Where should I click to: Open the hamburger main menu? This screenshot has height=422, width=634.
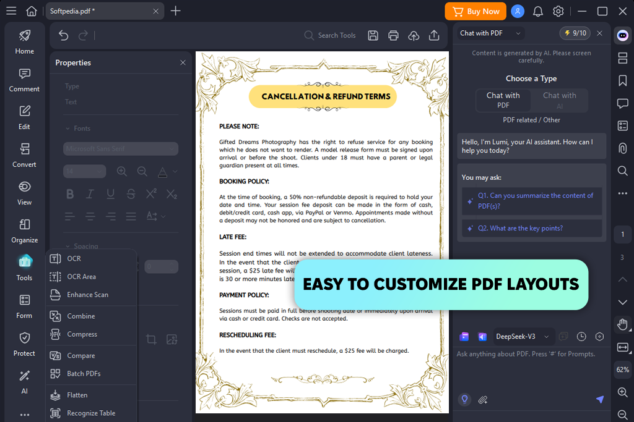11,11
